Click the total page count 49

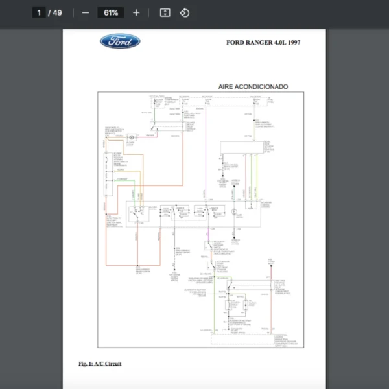tap(57, 13)
